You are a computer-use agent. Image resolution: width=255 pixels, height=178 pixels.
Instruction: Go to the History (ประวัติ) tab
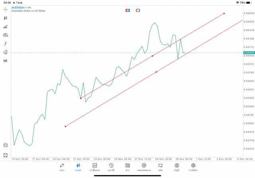click(111, 167)
